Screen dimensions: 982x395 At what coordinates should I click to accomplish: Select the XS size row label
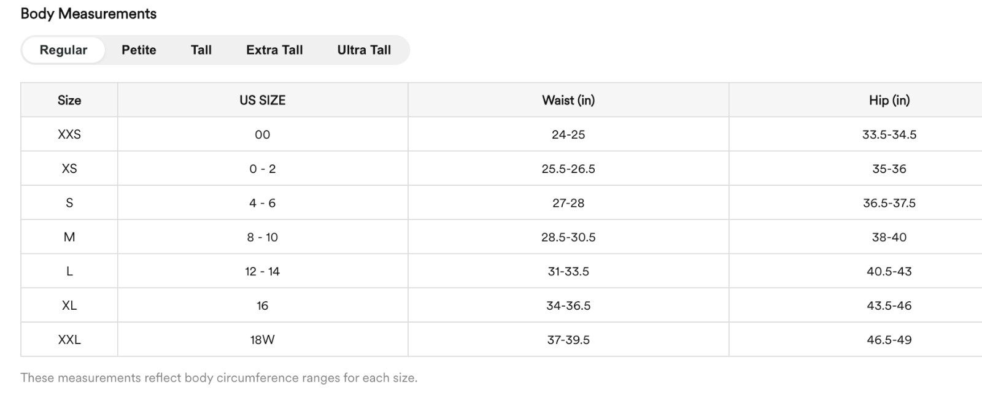coord(69,169)
